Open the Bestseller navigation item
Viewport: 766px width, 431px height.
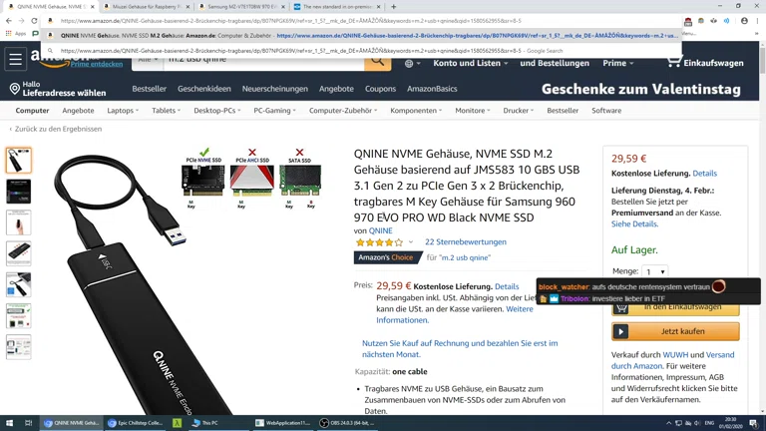point(149,89)
